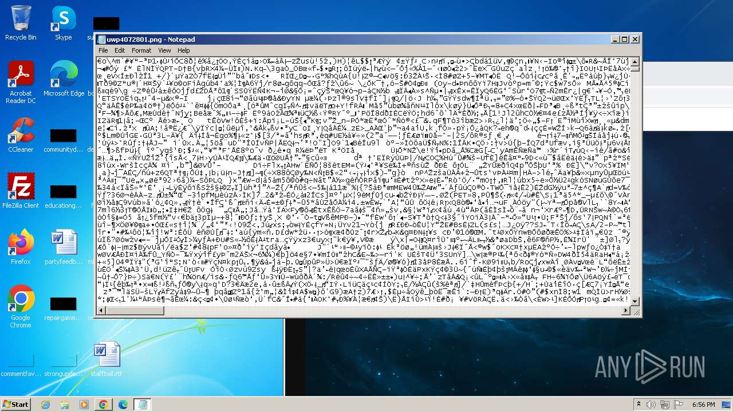
Task: Maximize the Notepad window
Action: 625,39
